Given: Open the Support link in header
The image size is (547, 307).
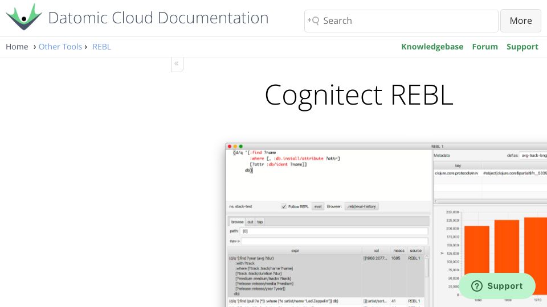Looking at the screenshot, I should click(522, 47).
